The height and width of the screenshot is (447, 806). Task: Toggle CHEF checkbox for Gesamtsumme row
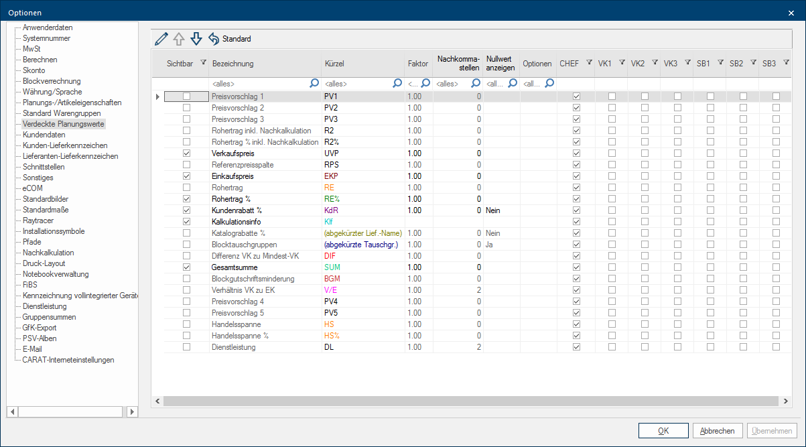(576, 267)
